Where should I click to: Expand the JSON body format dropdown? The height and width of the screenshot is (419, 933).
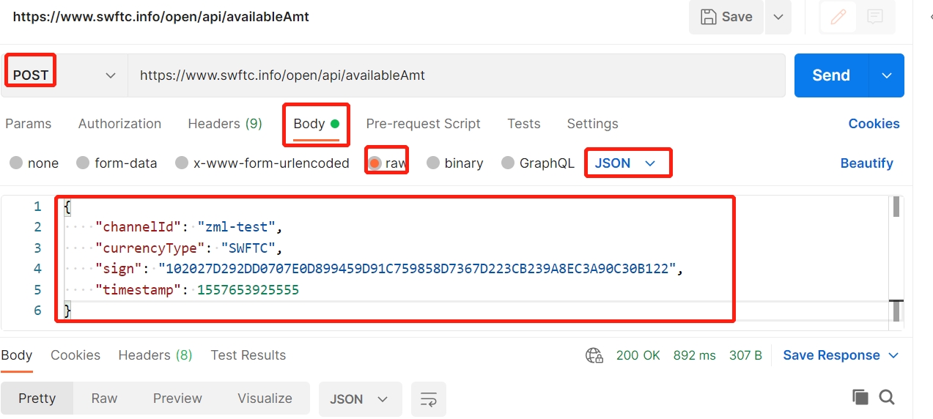[627, 163]
